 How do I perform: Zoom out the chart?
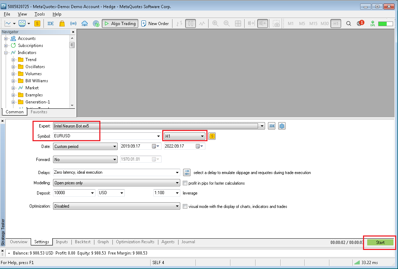click(x=227, y=24)
